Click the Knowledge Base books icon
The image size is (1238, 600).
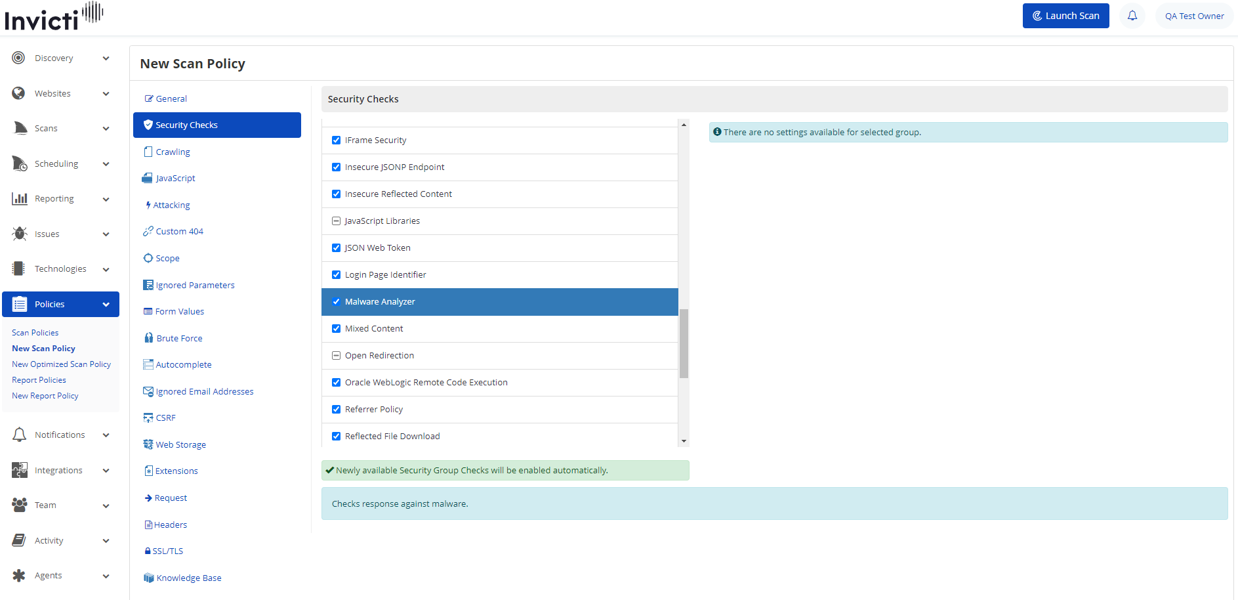(x=149, y=578)
